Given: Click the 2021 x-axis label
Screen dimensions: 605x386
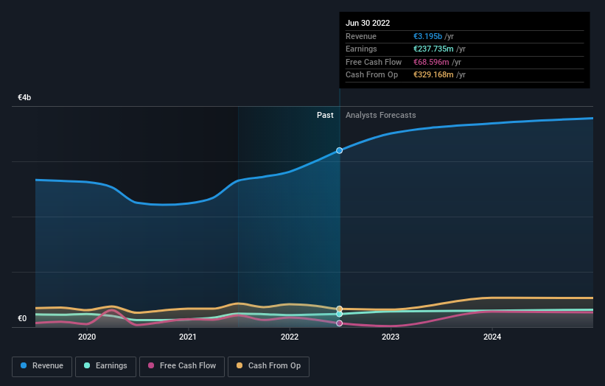Looking at the screenshot, I should (188, 337).
